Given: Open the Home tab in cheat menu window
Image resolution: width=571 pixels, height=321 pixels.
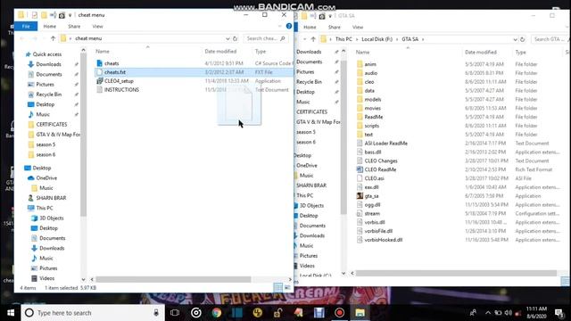Looking at the screenshot, I should pos(50,26).
